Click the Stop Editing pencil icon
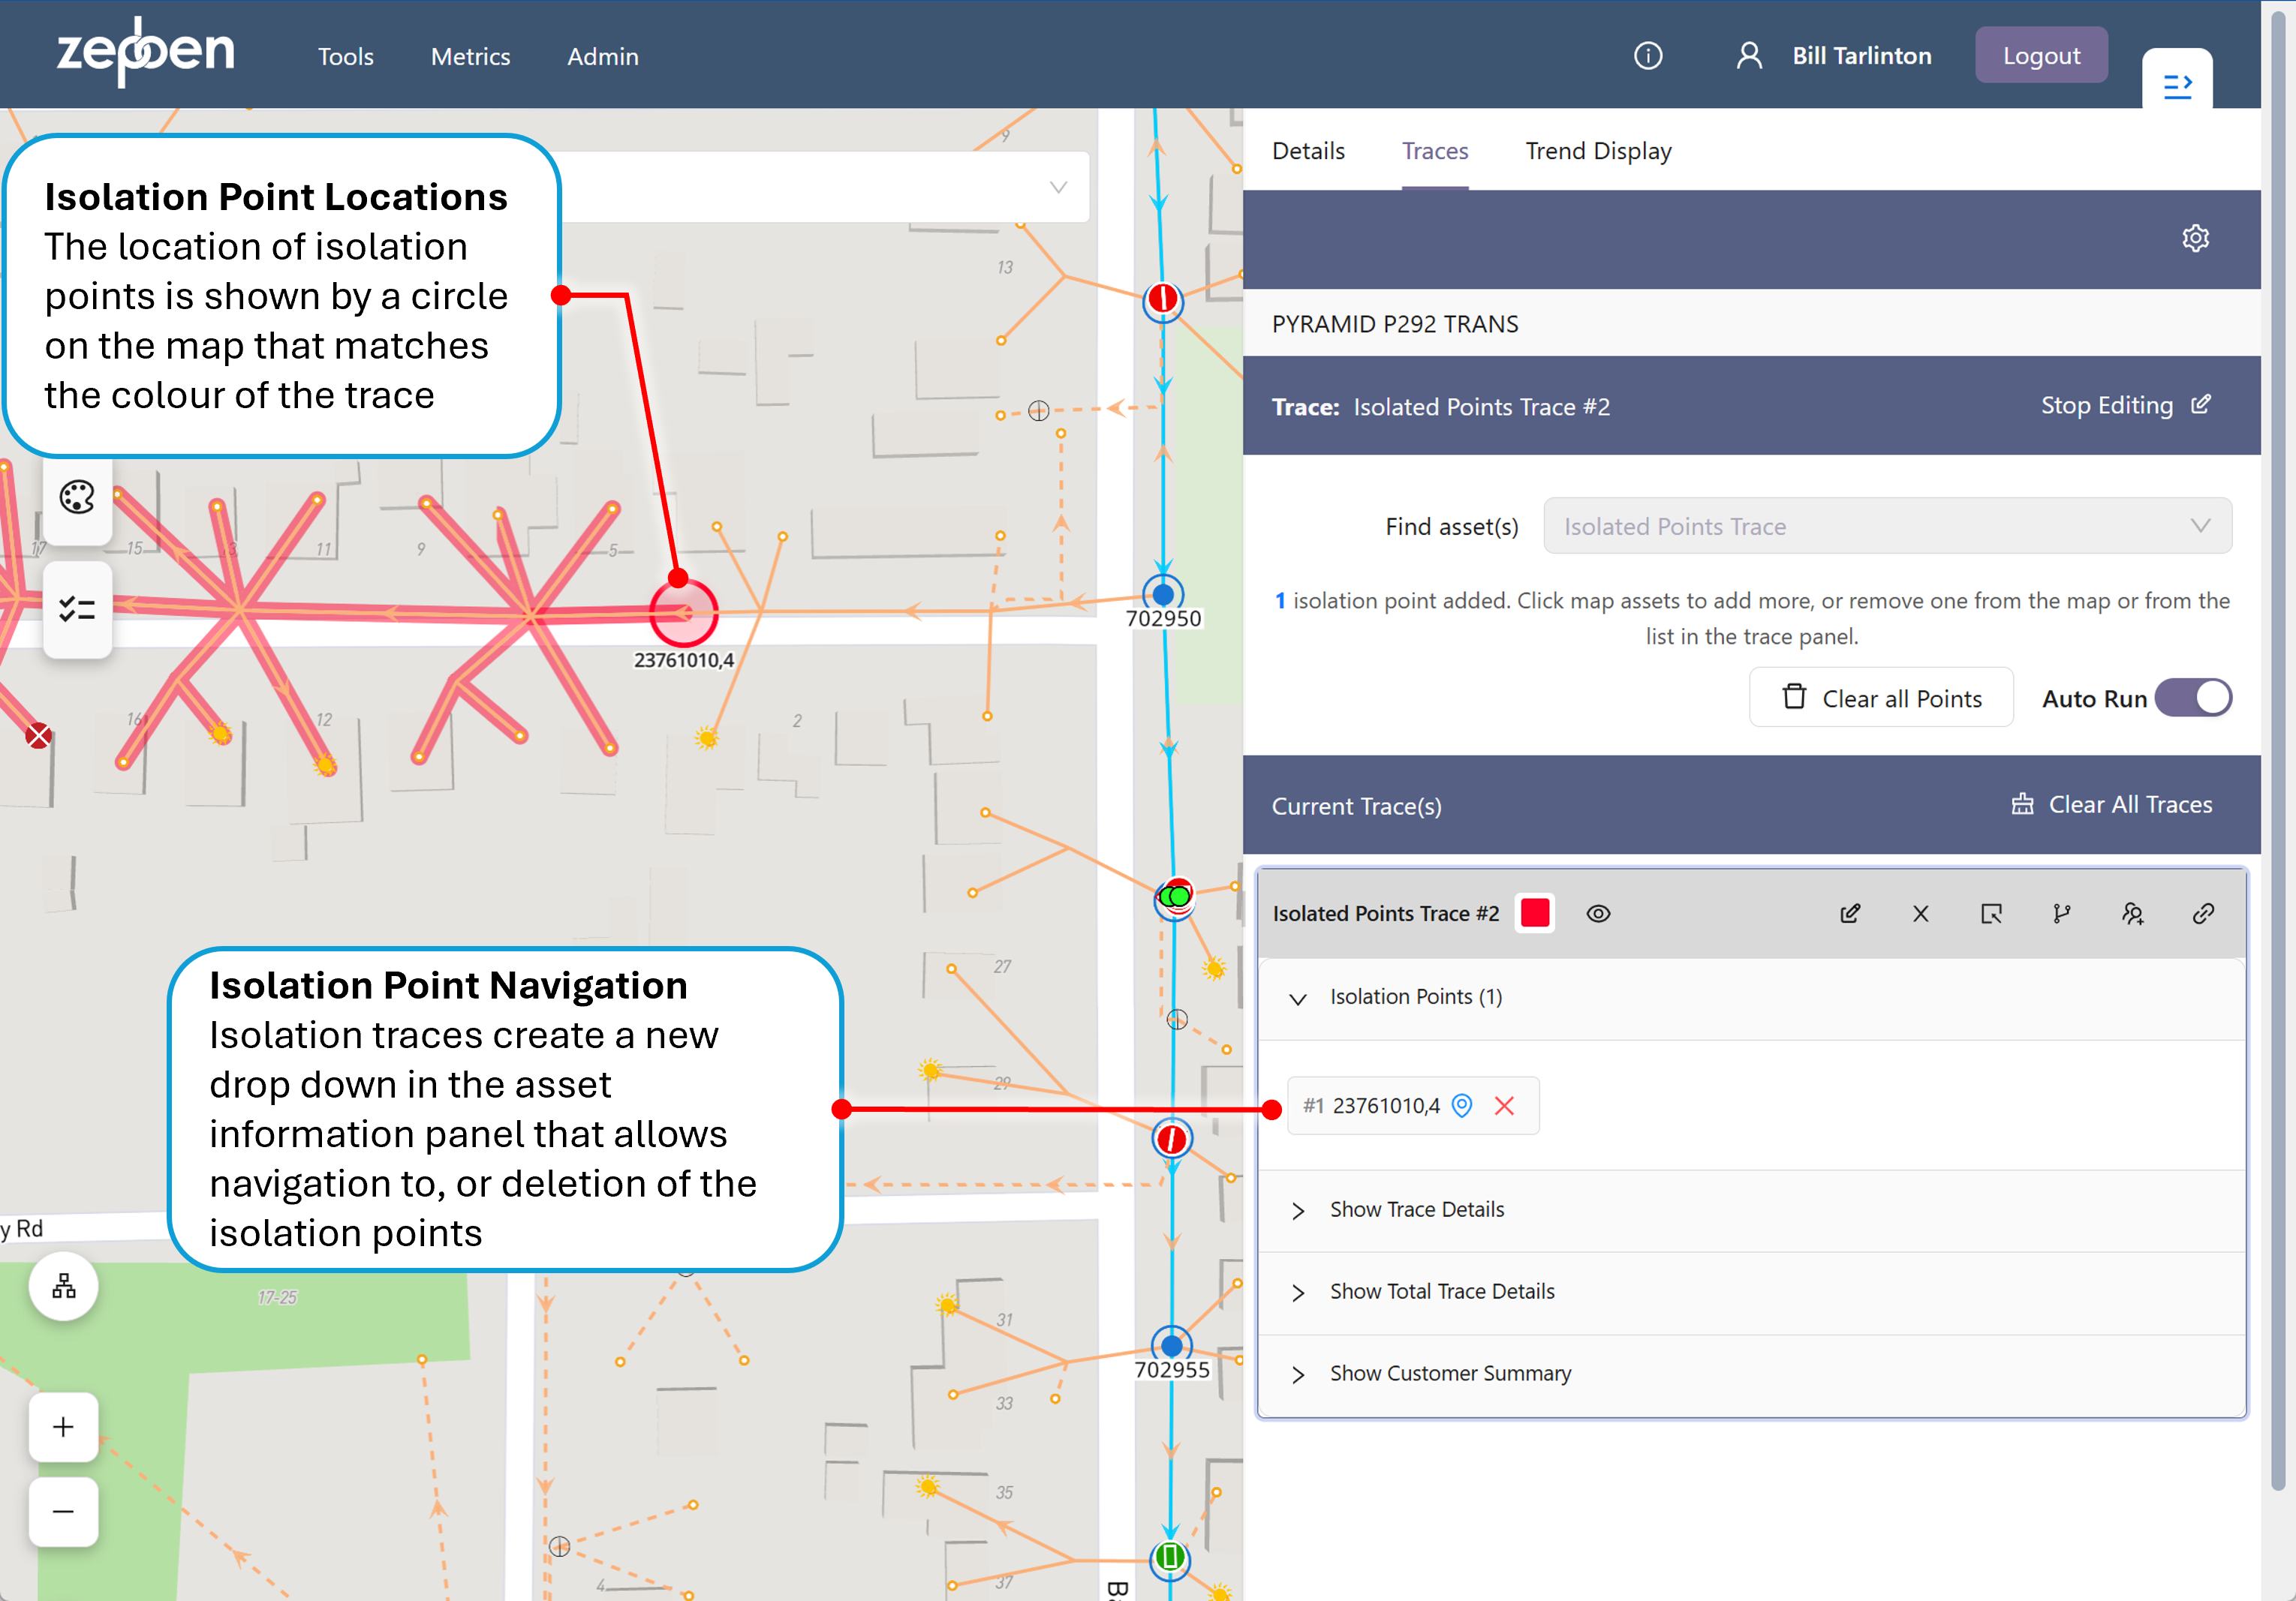2296x1601 pixels. coord(2201,404)
